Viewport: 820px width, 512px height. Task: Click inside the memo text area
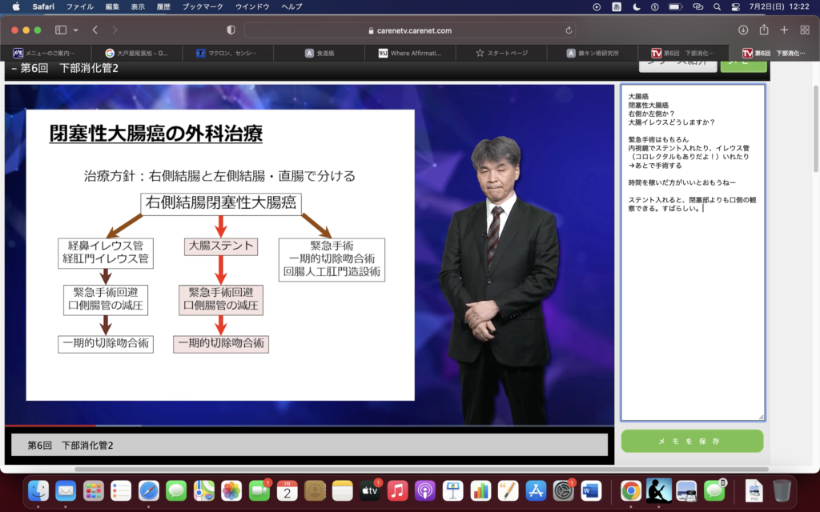pyautogui.click(x=692, y=320)
